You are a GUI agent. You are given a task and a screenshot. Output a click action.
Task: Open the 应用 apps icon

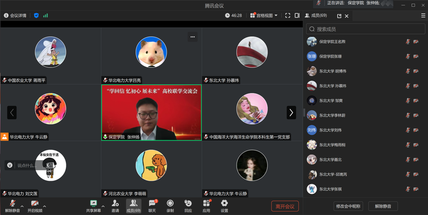point(206,206)
